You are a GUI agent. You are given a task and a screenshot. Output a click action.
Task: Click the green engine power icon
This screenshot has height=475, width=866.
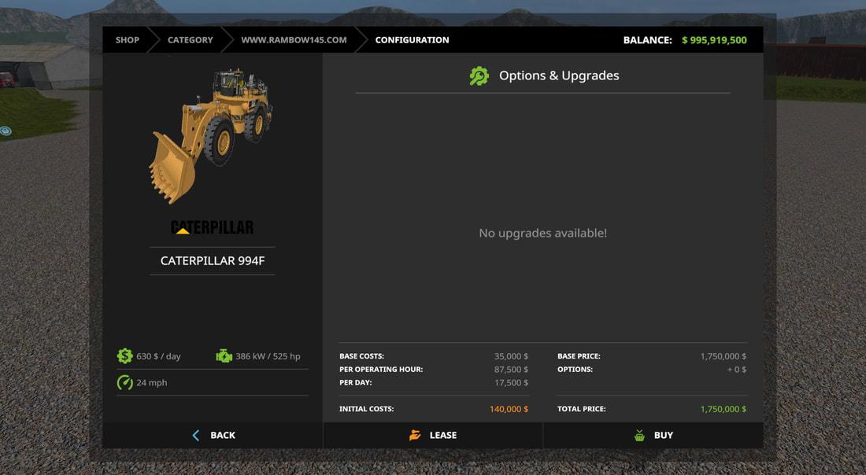pyautogui.click(x=224, y=356)
